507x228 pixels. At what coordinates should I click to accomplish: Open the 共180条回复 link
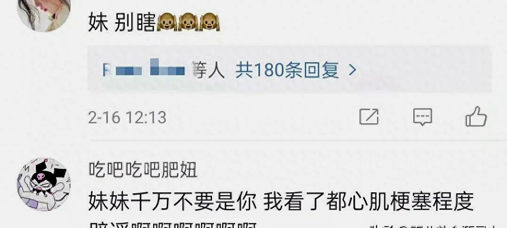tap(287, 70)
